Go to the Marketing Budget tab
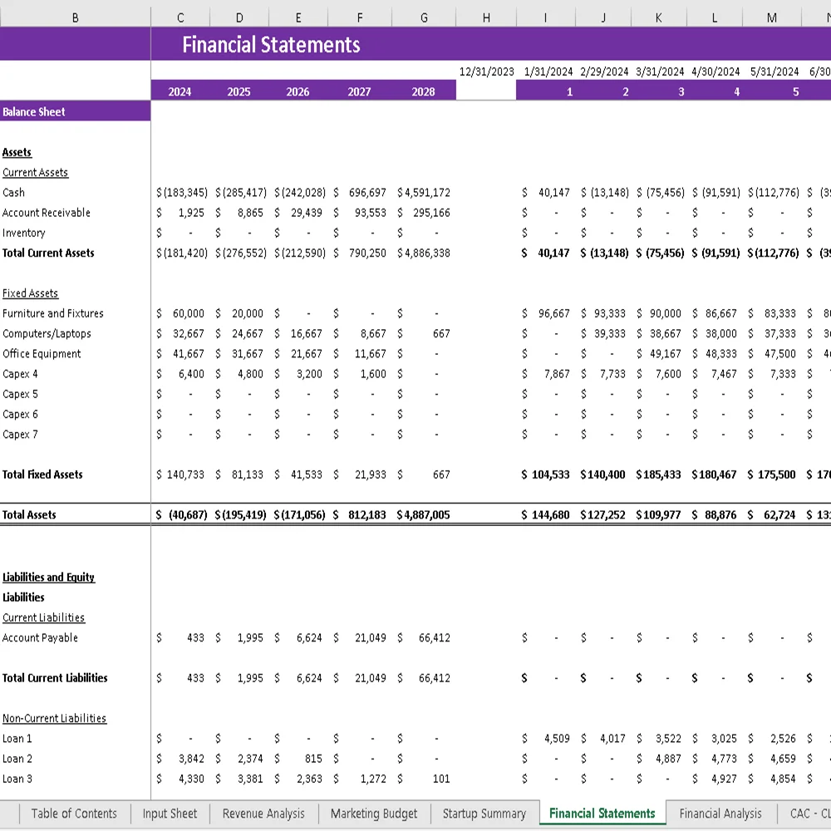This screenshot has width=831, height=831. click(373, 814)
